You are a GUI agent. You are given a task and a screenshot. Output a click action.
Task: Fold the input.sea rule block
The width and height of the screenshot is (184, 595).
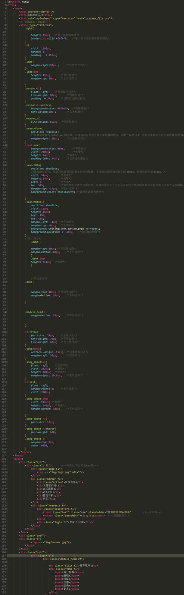pos(6,145)
